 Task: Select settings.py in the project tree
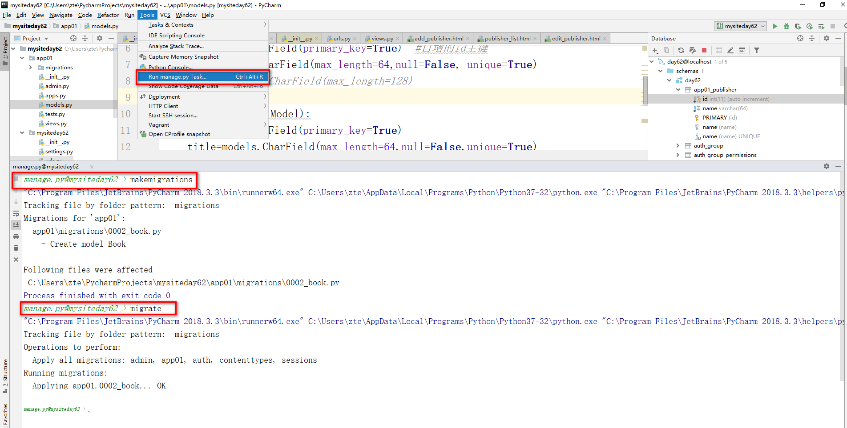pyautogui.click(x=59, y=152)
